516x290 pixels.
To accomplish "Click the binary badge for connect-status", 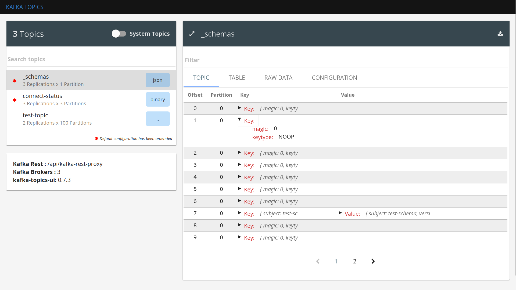I will (x=158, y=99).
